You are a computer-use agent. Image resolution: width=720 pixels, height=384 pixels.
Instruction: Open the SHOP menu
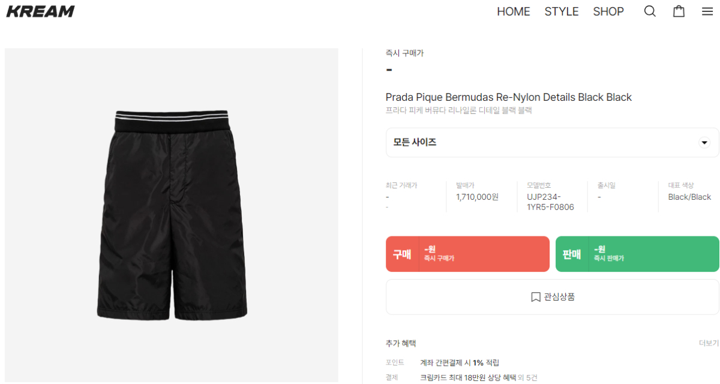click(x=608, y=11)
